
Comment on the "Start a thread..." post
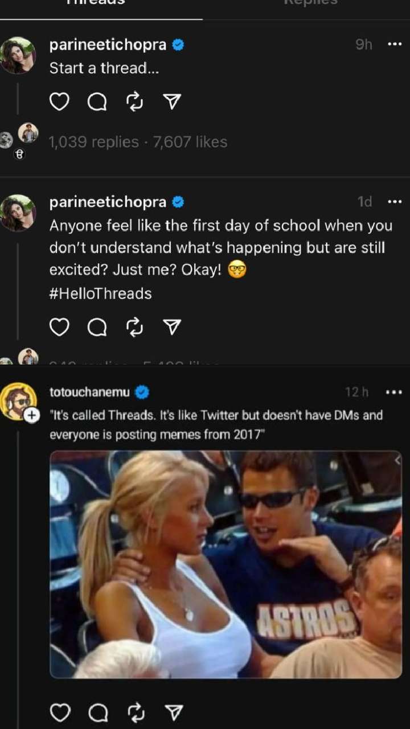click(97, 102)
